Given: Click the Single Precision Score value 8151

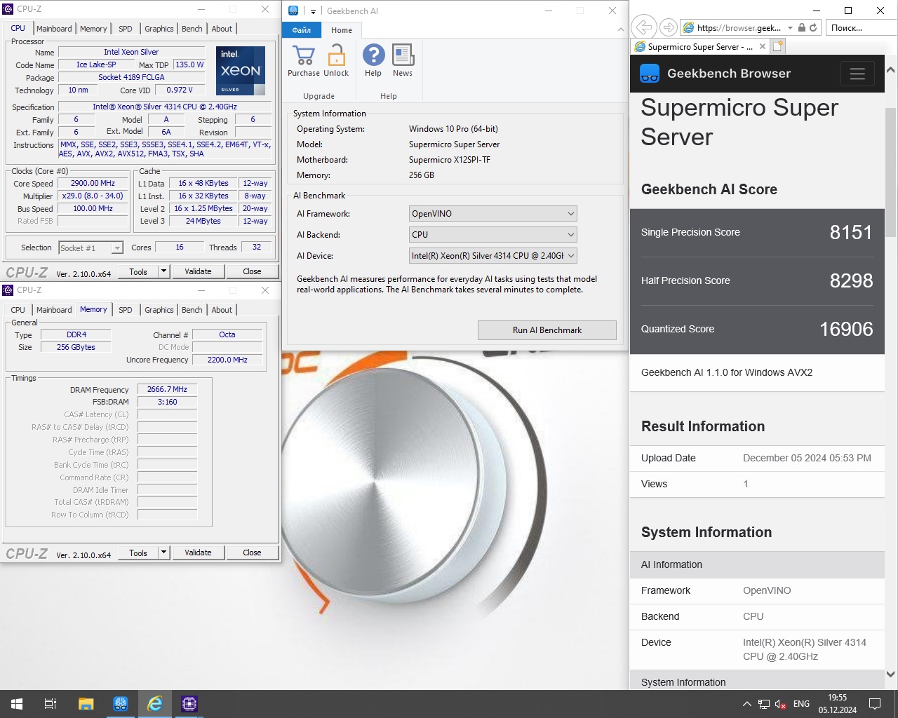Looking at the screenshot, I should 851,233.
